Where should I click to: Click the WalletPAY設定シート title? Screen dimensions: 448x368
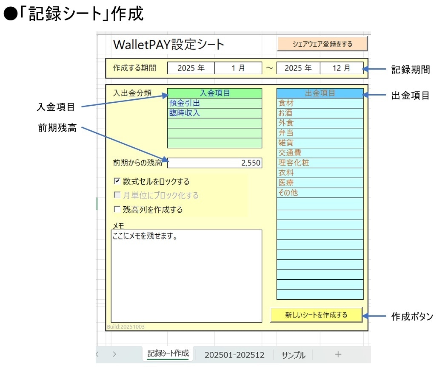[168, 45]
